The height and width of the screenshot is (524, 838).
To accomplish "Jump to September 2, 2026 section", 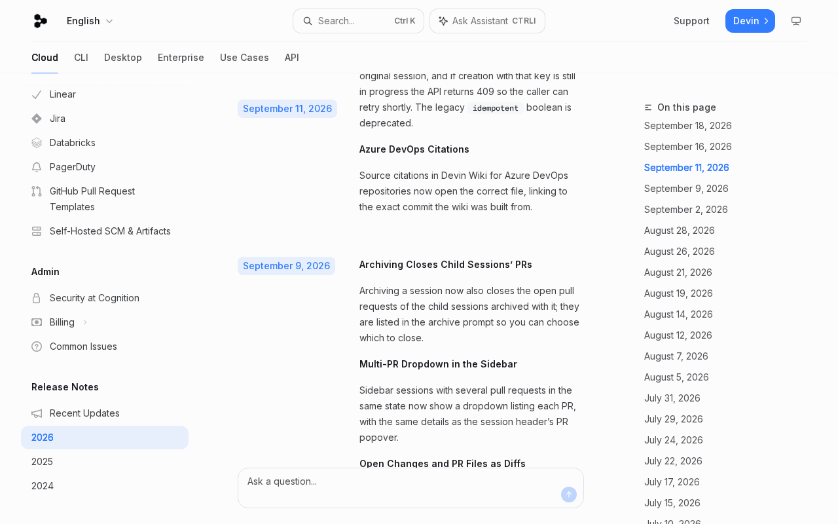I will pos(686,210).
